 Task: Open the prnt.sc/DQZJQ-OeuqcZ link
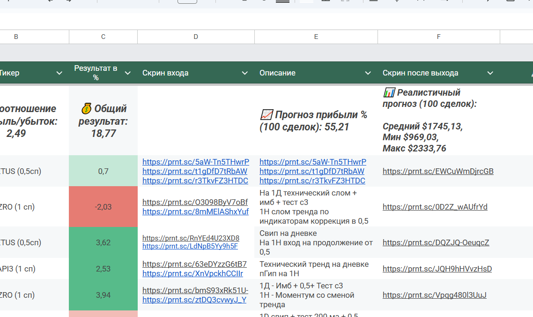tap(436, 242)
